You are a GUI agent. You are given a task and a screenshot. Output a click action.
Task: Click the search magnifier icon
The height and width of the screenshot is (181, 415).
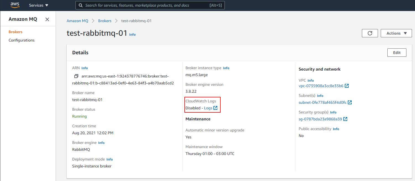(x=80, y=5)
